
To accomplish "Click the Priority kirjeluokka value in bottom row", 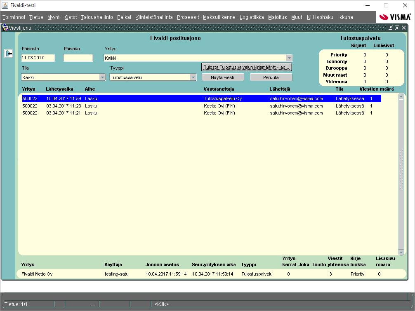I will click(358, 274).
